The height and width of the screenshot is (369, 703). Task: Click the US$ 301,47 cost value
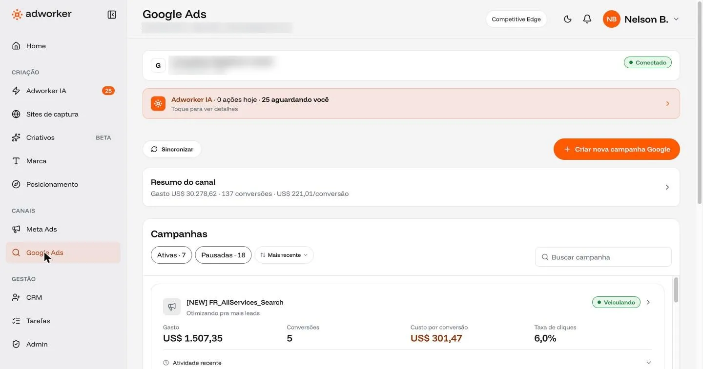point(436,338)
